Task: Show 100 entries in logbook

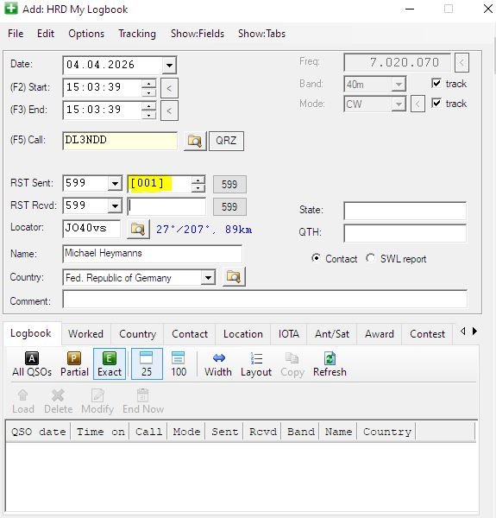Action: click(179, 364)
